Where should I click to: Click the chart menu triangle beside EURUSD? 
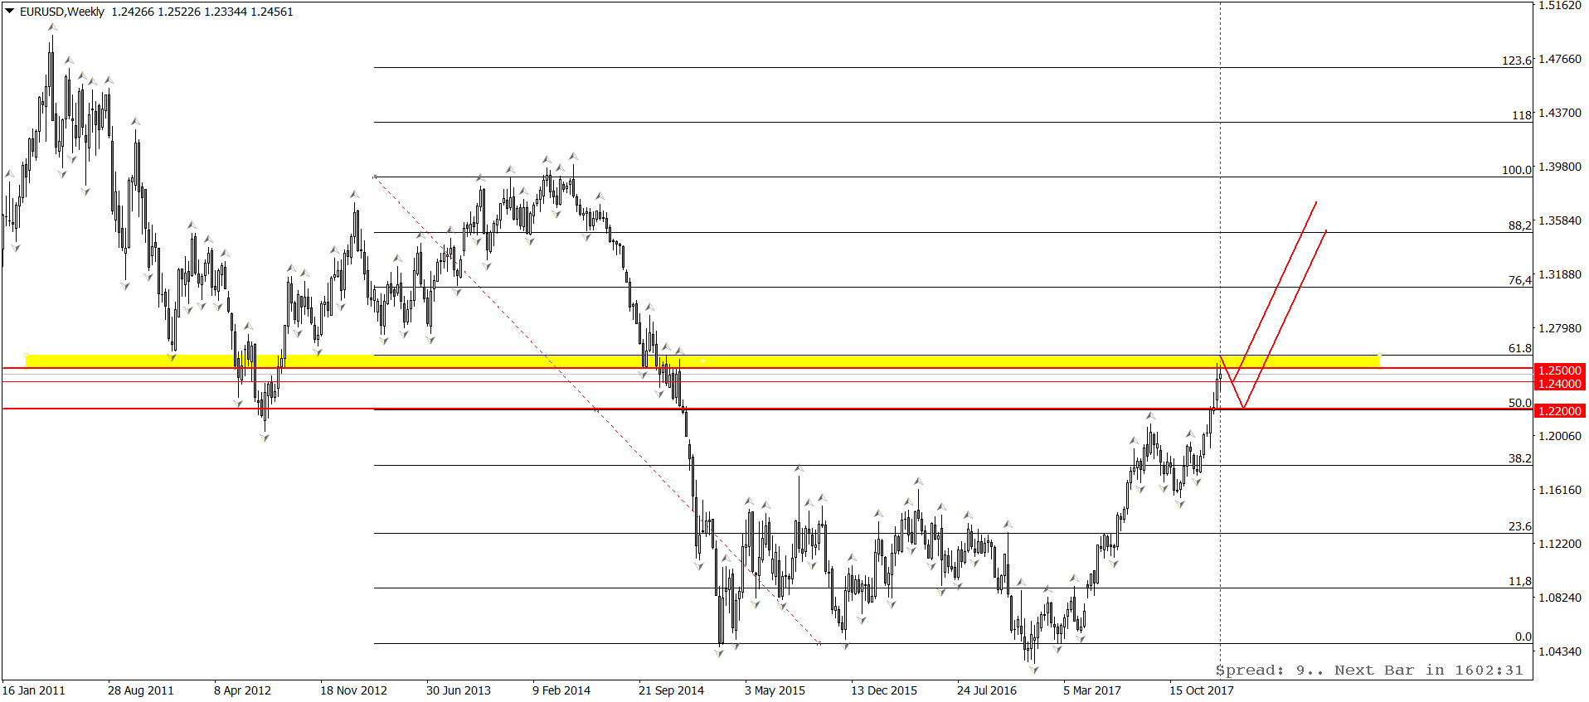coord(9,12)
